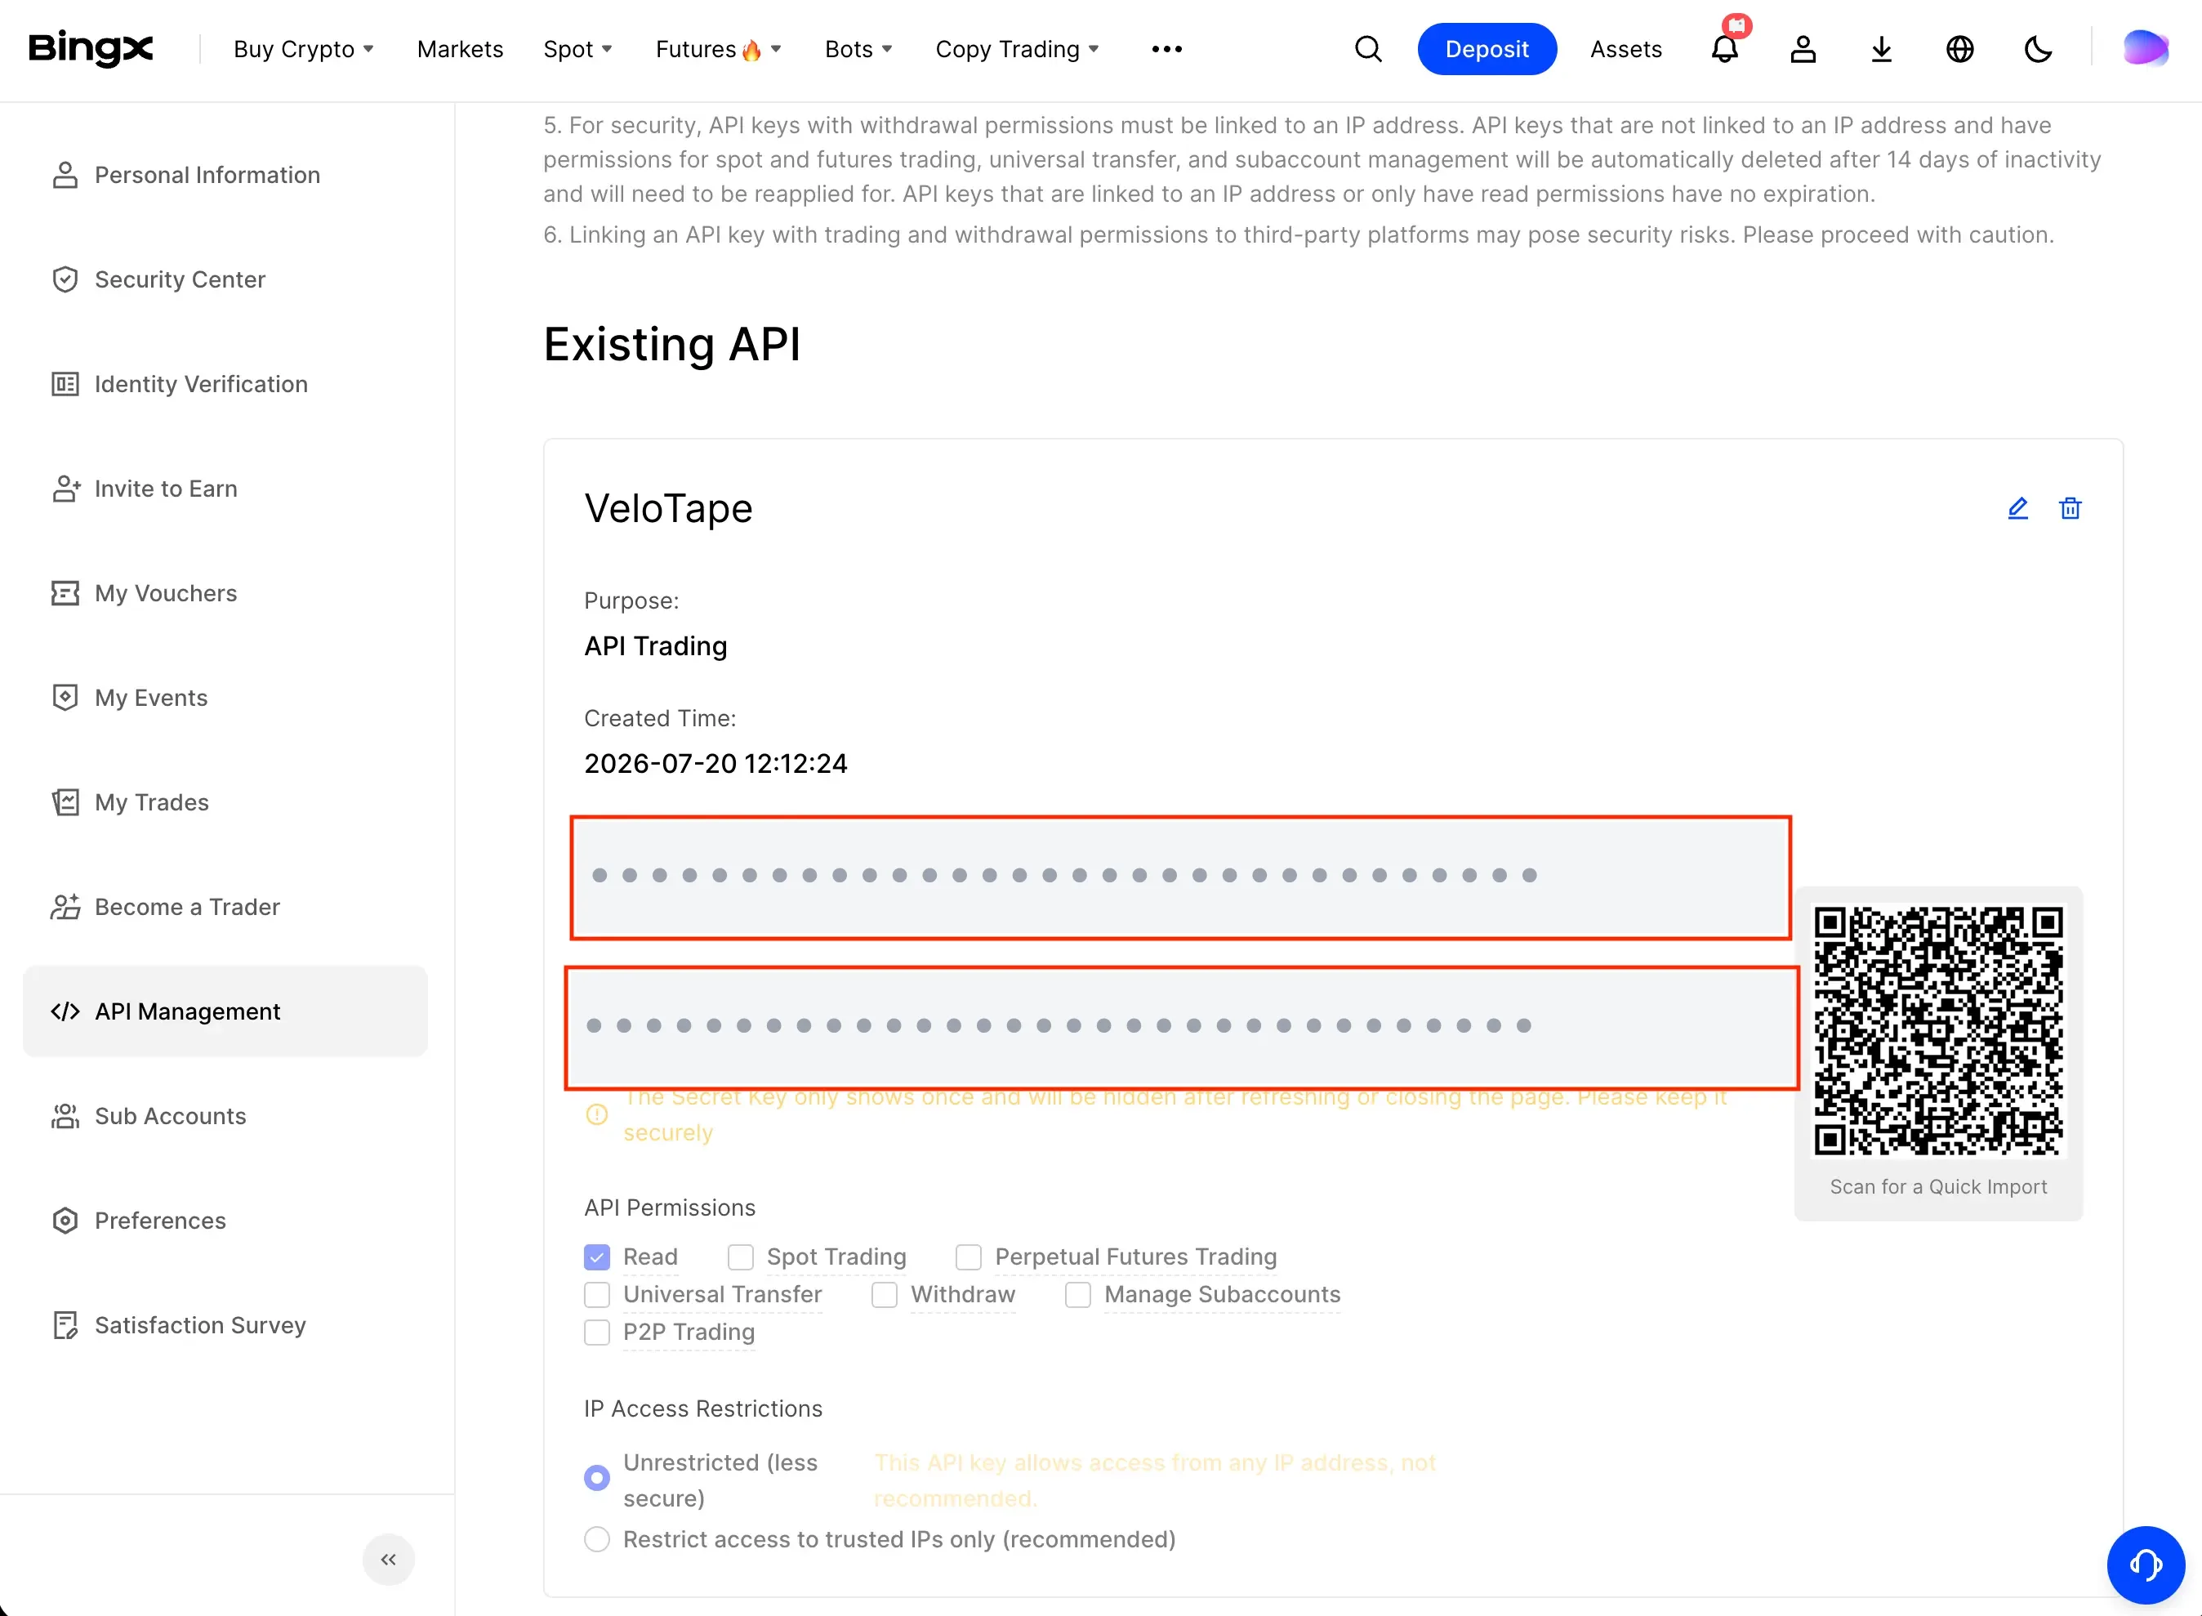This screenshot has height=1616, width=2202.
Task: Click the Invite to Earn icon
Action: coord(65,489)
